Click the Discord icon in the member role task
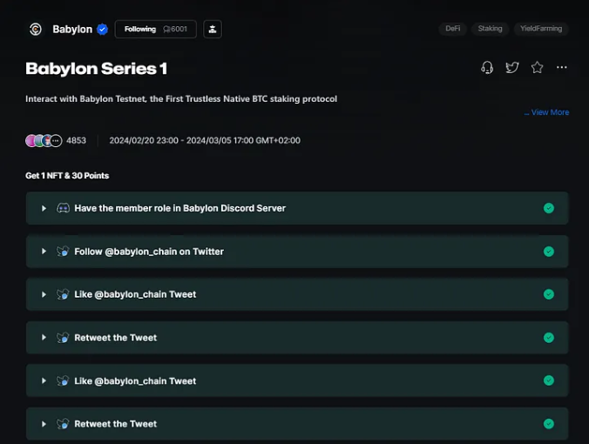Viewport: 589px width, 444px height. [63, 208]
